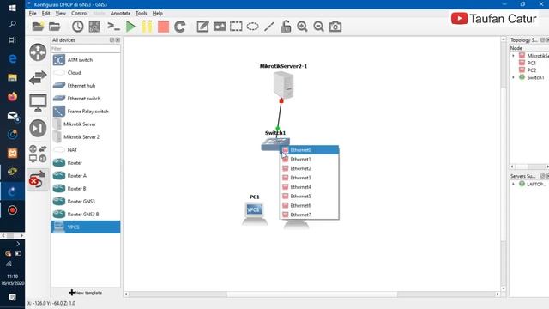This screenshot has width=549, height=309.
Task: Click the canvas horizontal scrollbar
Action: point(311,294)
